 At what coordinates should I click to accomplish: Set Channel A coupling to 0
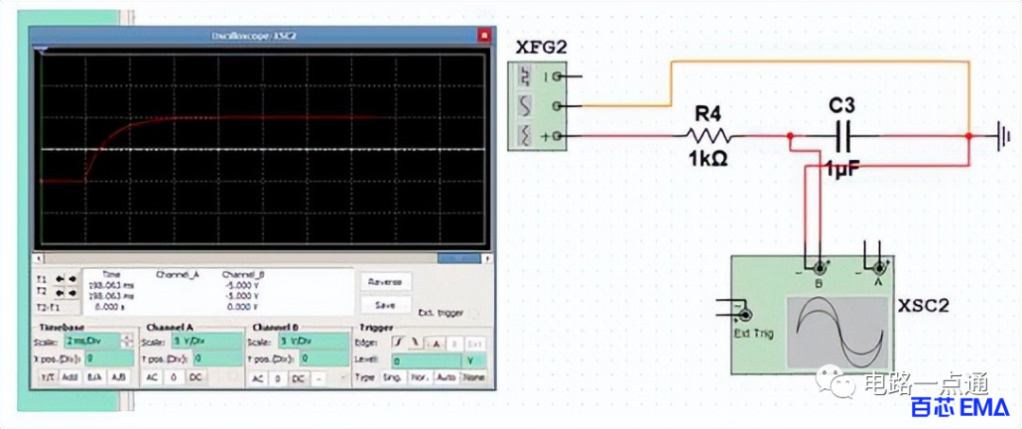click(x=173, y=378)
